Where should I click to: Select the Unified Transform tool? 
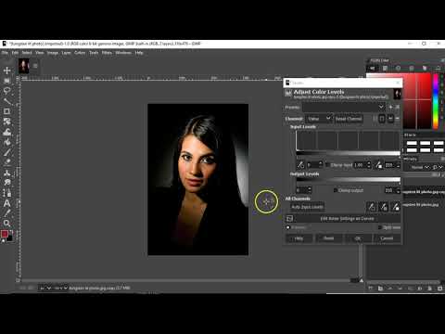(6, 122)
